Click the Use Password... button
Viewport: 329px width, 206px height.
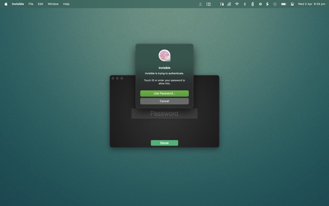click(164, 94)
